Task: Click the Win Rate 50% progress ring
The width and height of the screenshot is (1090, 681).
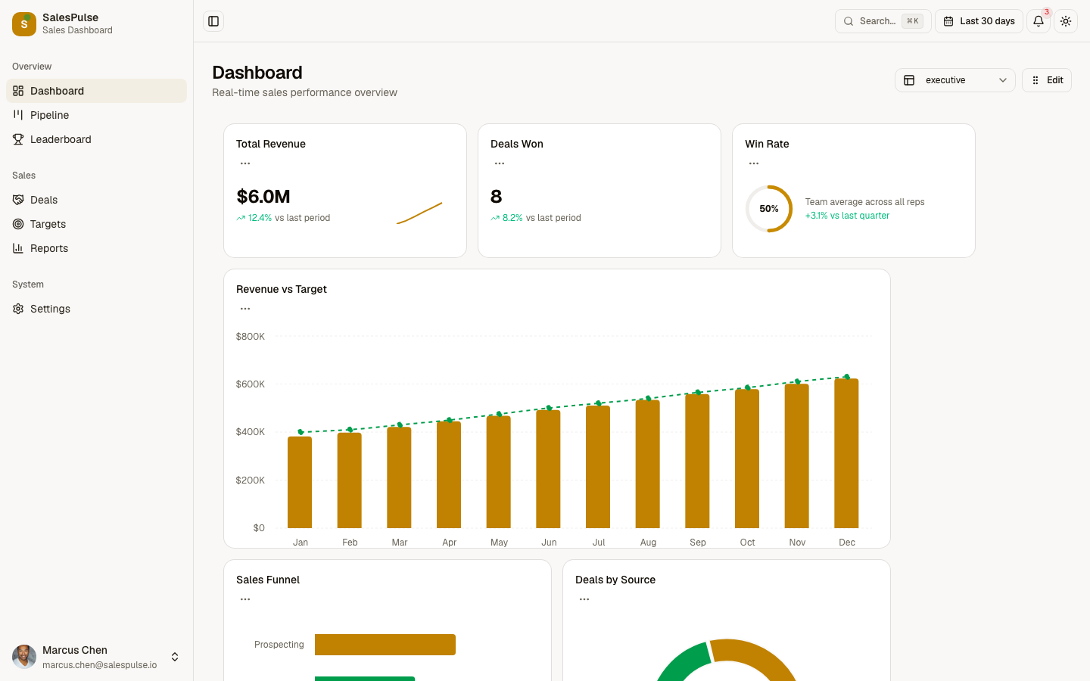Action: (769, 209)
